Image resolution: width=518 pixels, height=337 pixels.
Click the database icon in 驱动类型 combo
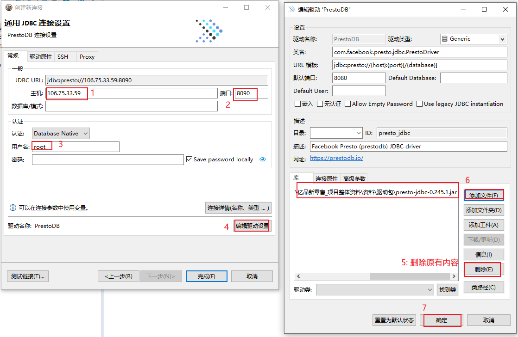coord(445,39)
